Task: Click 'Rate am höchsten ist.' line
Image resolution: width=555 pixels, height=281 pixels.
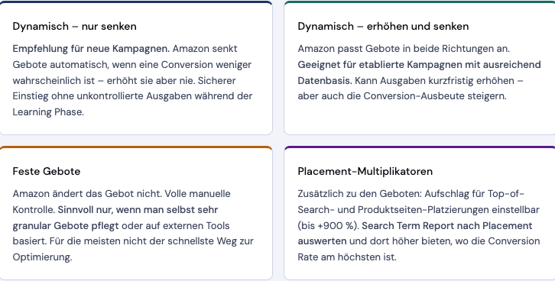Action: [x=347, y=257]
